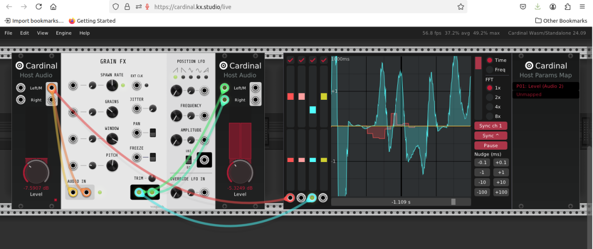Click the 56.8 fps readout
The height and width of the screenshot is (249, 593).
pyautogui.click(x=432, y=33)
